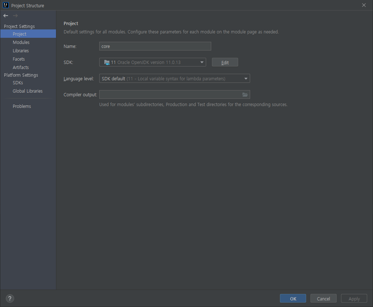The width and height of the screenshot is (373, 307).
Task: Click the Cancel button
Action: click(x=323, y=299)
